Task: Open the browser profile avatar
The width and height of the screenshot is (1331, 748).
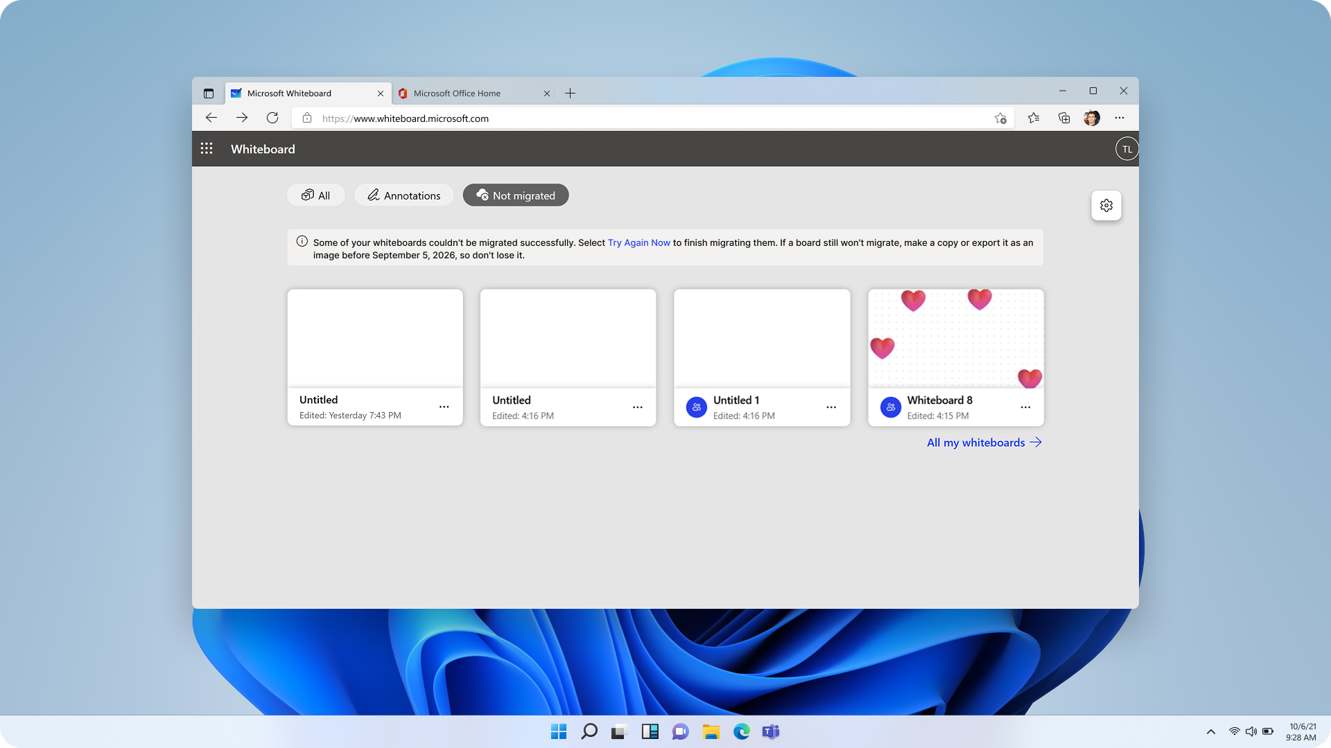Action: click(x=1092, y=118)
